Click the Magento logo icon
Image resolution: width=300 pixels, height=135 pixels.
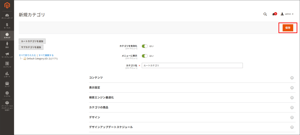[7, 6]
